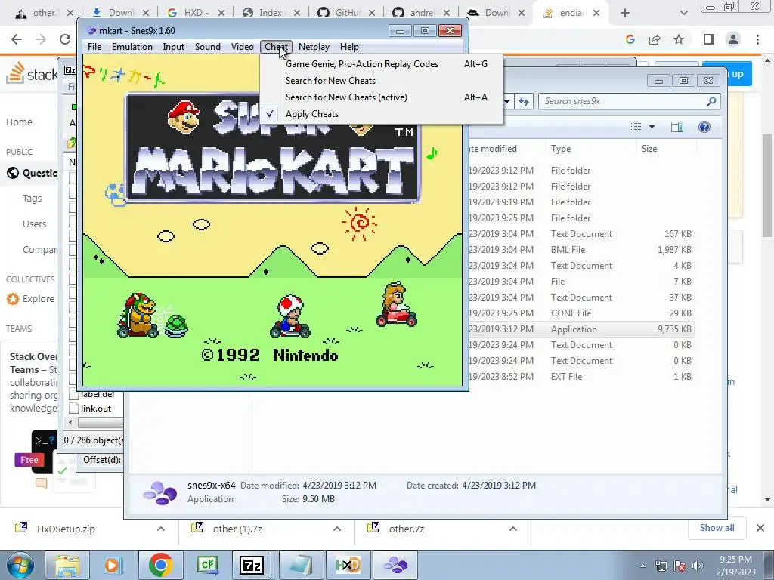Screen dimensions: 774x580
Task: Open Chrome from the taskbar
Action: pos(160,565)
